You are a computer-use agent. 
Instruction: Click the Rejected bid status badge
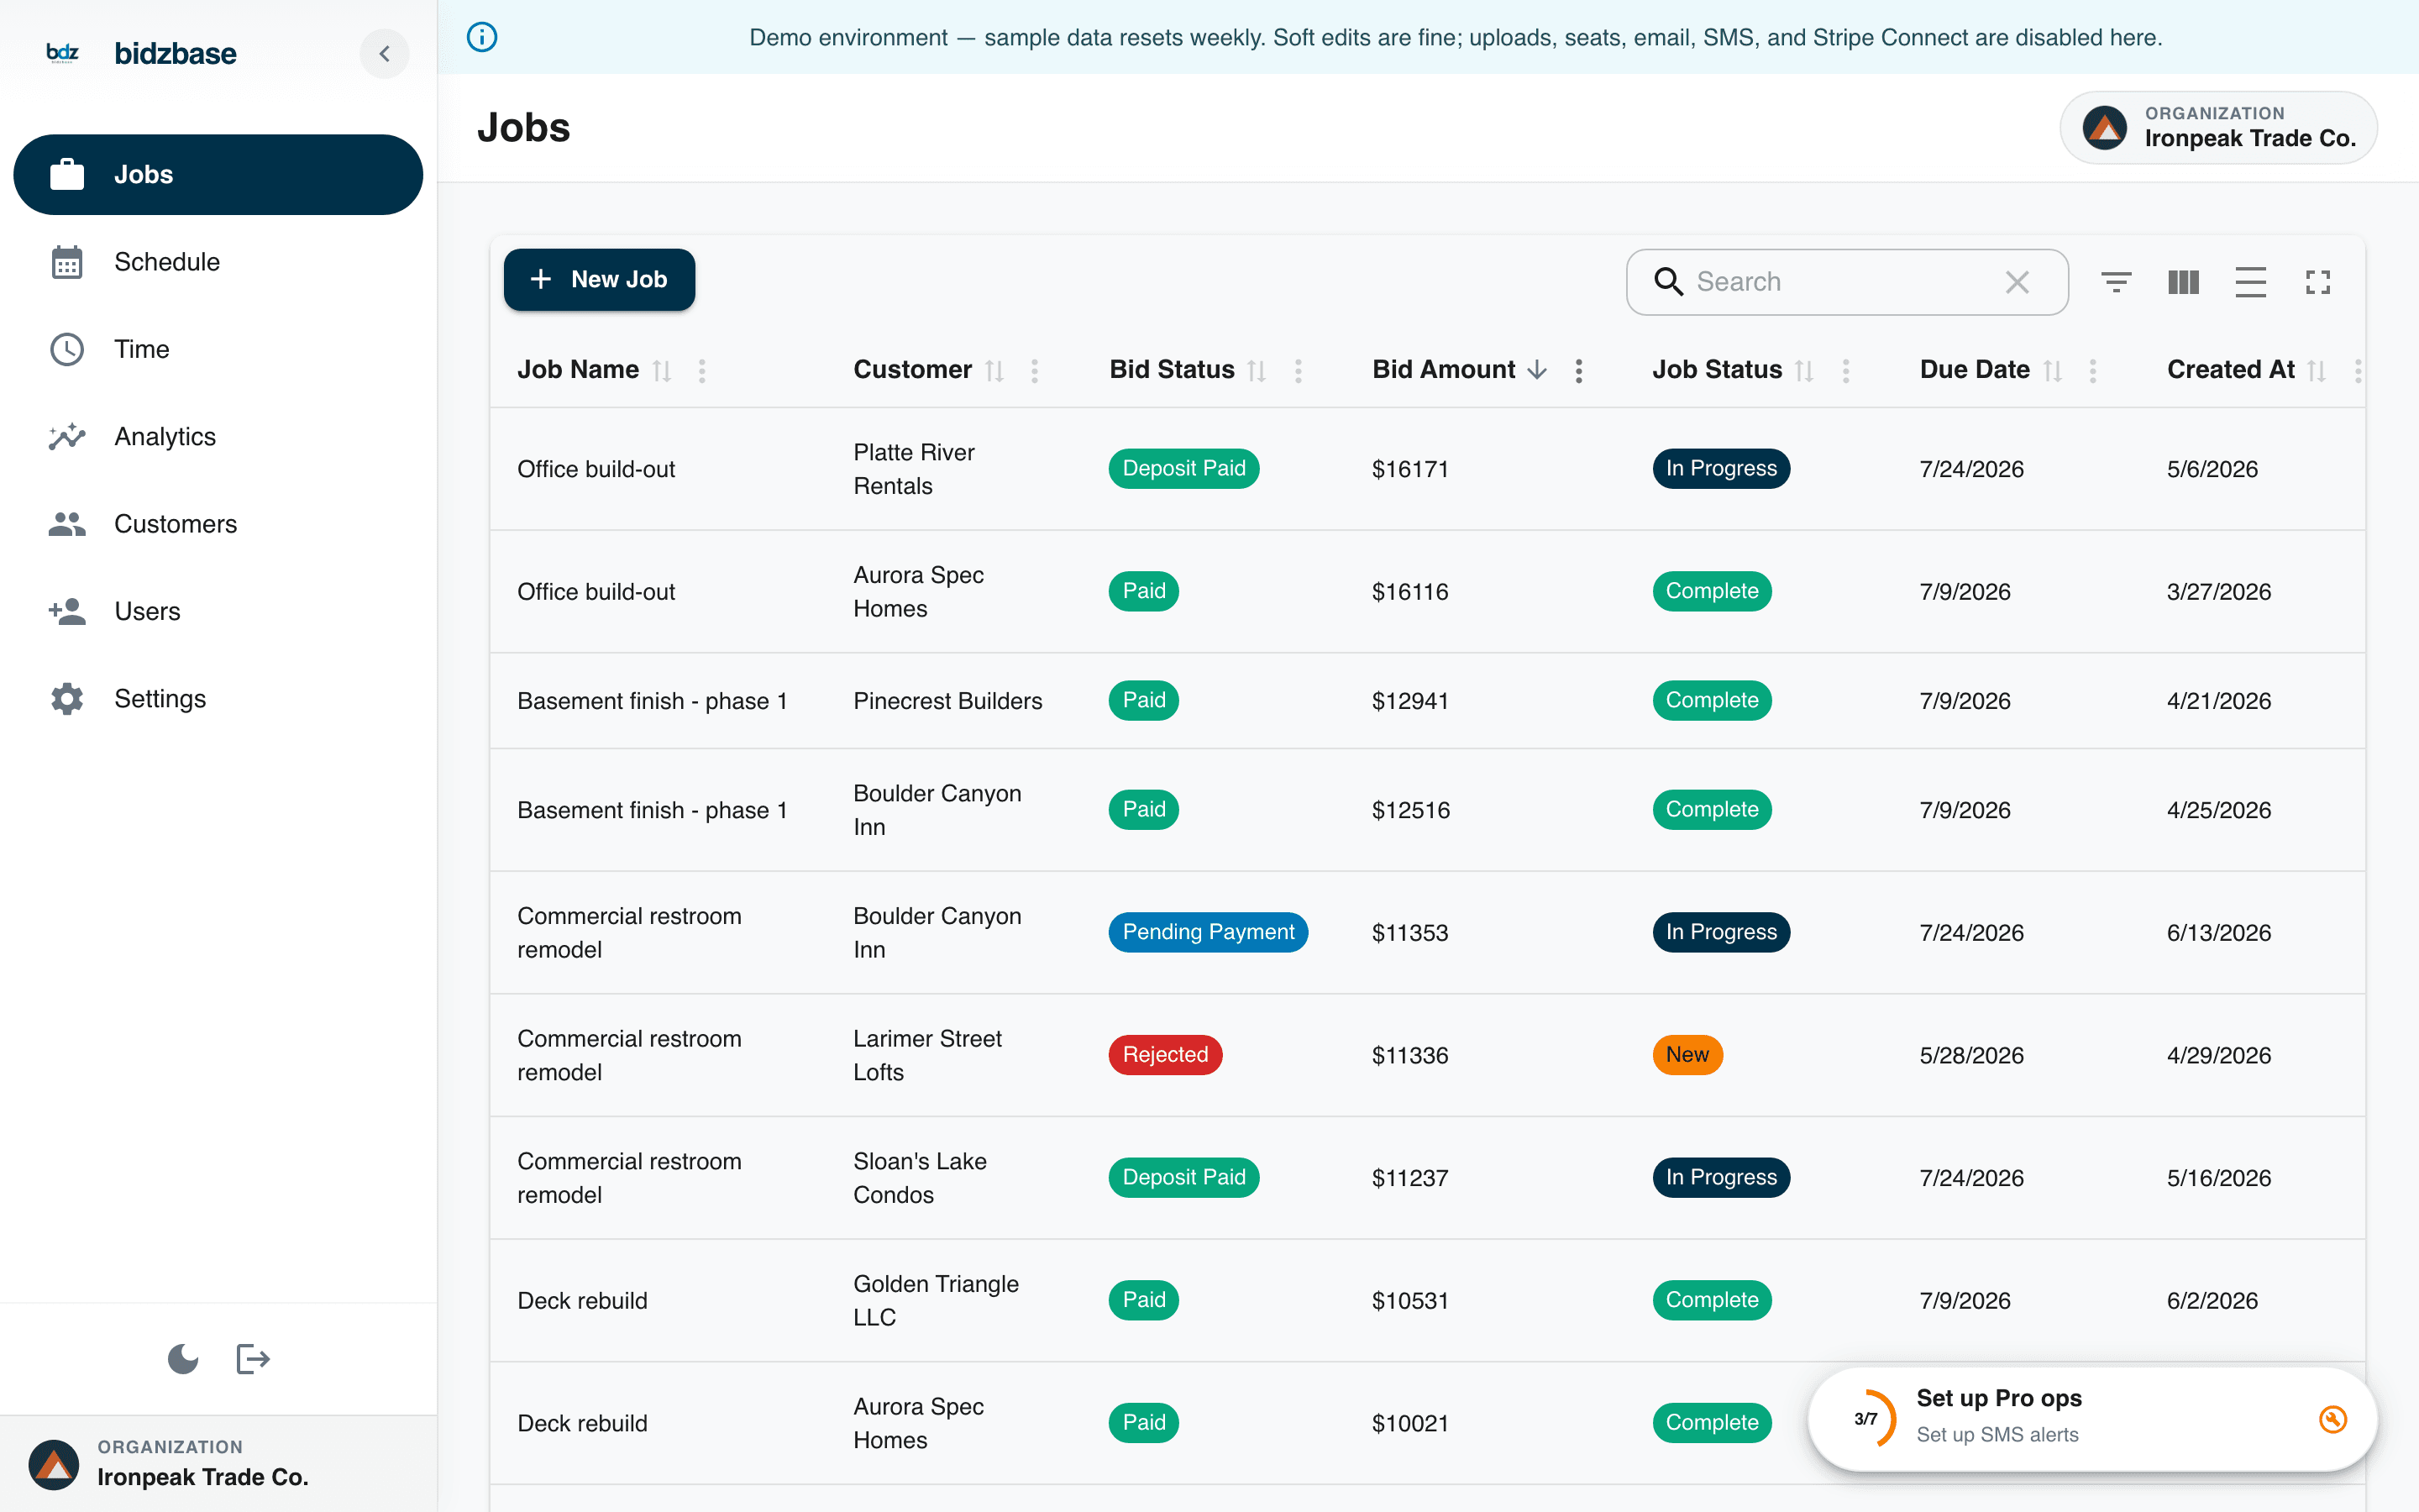1164,1055
